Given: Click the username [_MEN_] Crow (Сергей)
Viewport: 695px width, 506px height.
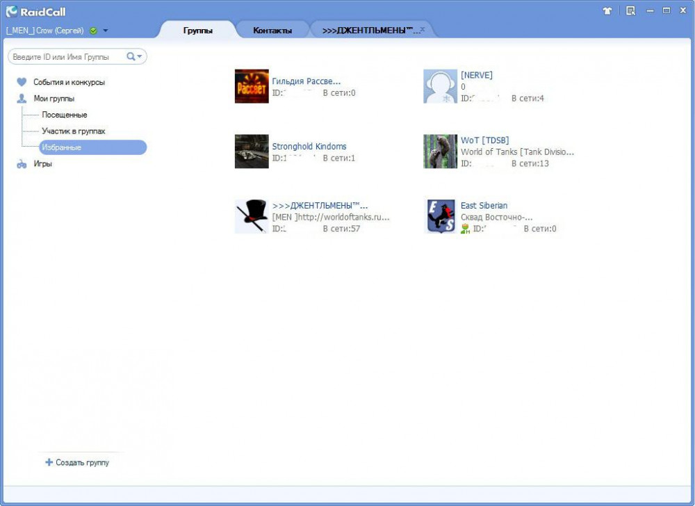Looking at the screenshot, I should [x=44, y=31].
